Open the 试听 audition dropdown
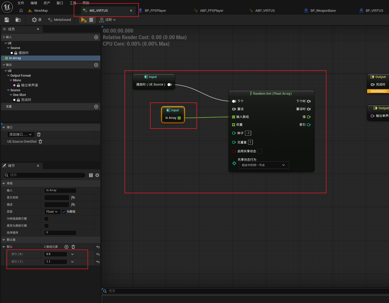389x303 pixels. (x=107, y=20)
